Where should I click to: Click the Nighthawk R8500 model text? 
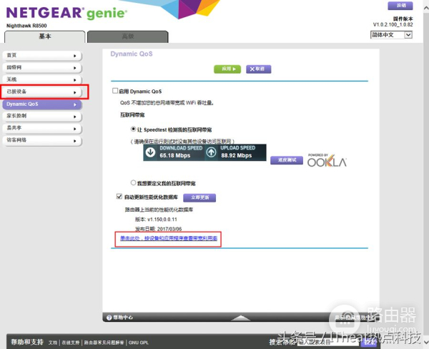pyautogui.click(x=26, y=26)
